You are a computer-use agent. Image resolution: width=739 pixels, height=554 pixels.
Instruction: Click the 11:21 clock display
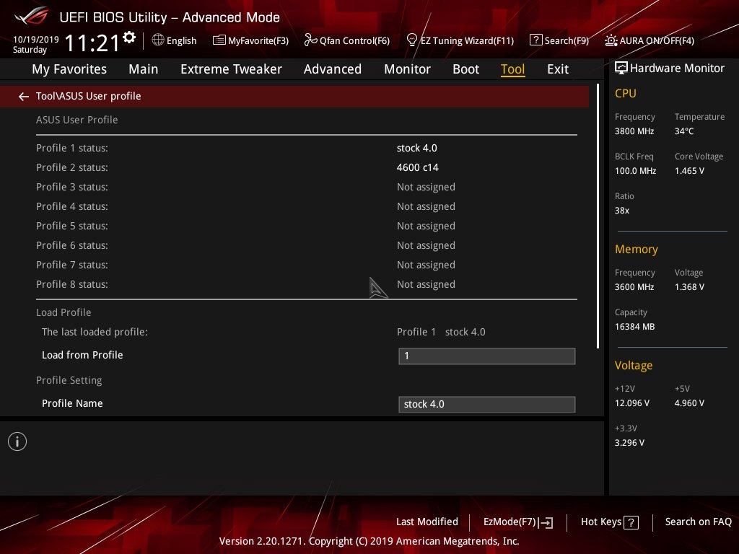pos(92,43)
